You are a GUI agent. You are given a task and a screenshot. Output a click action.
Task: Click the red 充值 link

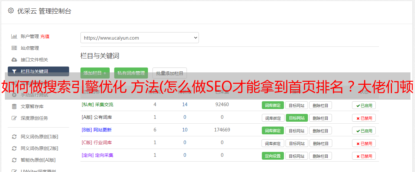click(45, 36)
